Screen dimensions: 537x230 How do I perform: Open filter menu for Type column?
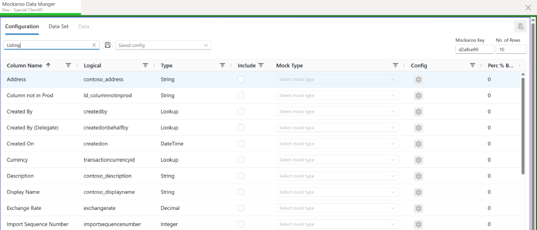(222, 65)
